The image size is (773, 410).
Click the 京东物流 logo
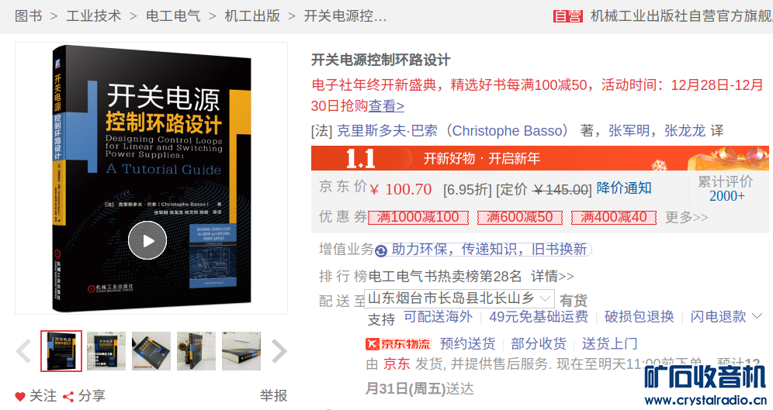point(398,343)
